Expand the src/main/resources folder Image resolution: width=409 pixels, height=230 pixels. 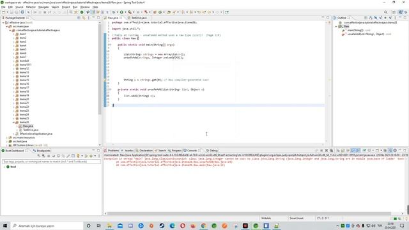[7, 137]
